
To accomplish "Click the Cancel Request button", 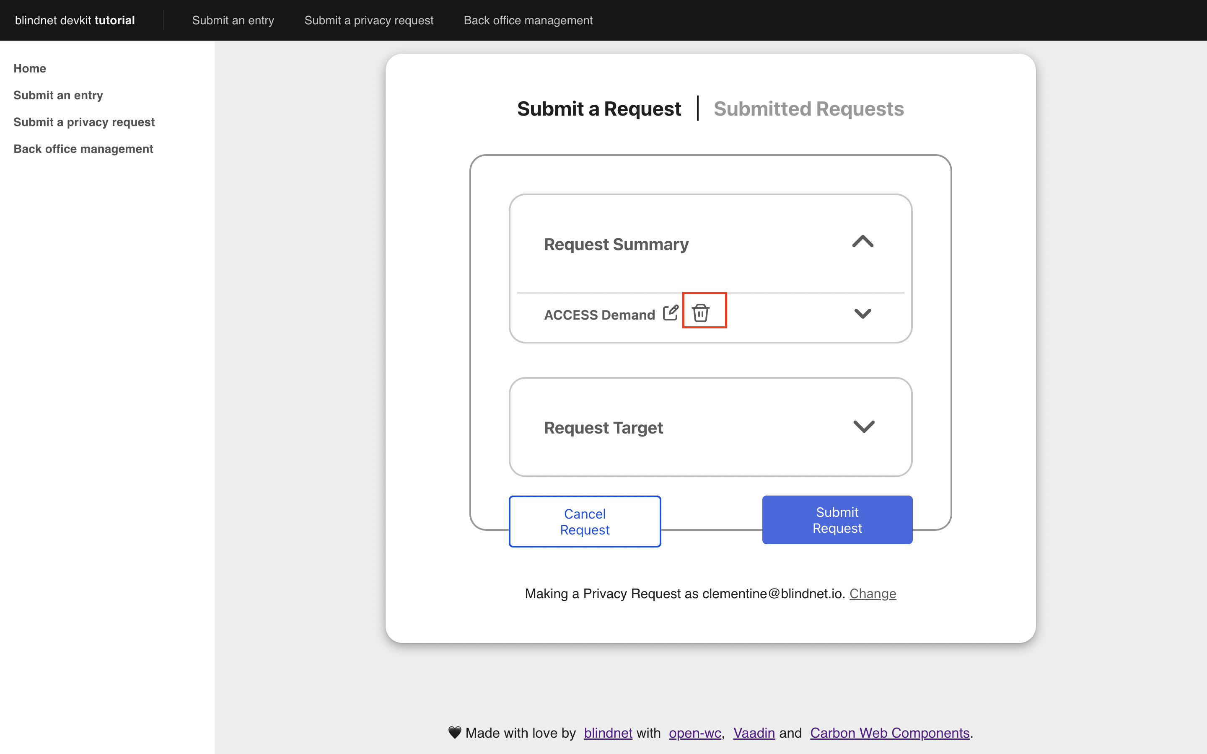I will point(585,522).
